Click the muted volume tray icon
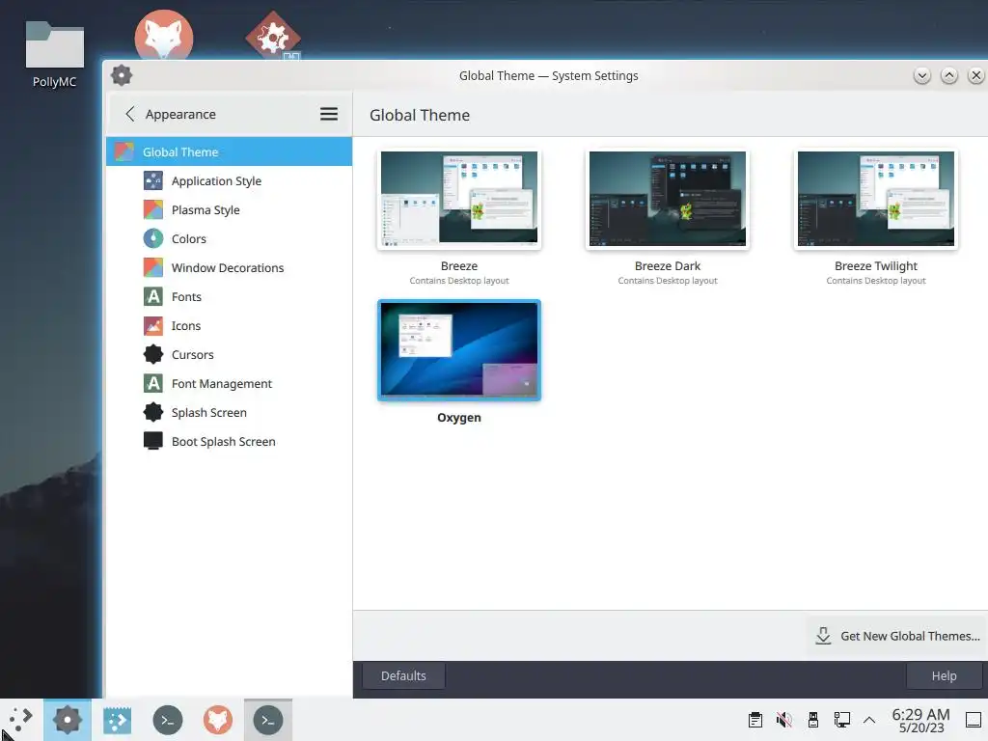The image size is (988, 741). (x=784, y=720)
